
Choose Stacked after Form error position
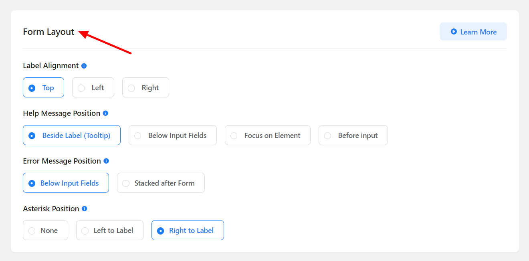coord(161,183)
